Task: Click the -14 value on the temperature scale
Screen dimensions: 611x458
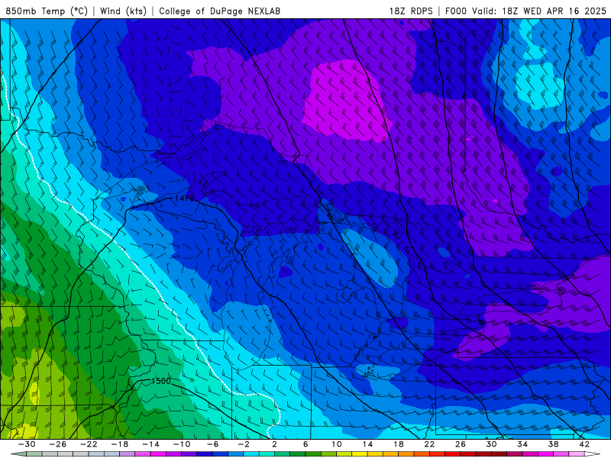Action: pos(150,444)
